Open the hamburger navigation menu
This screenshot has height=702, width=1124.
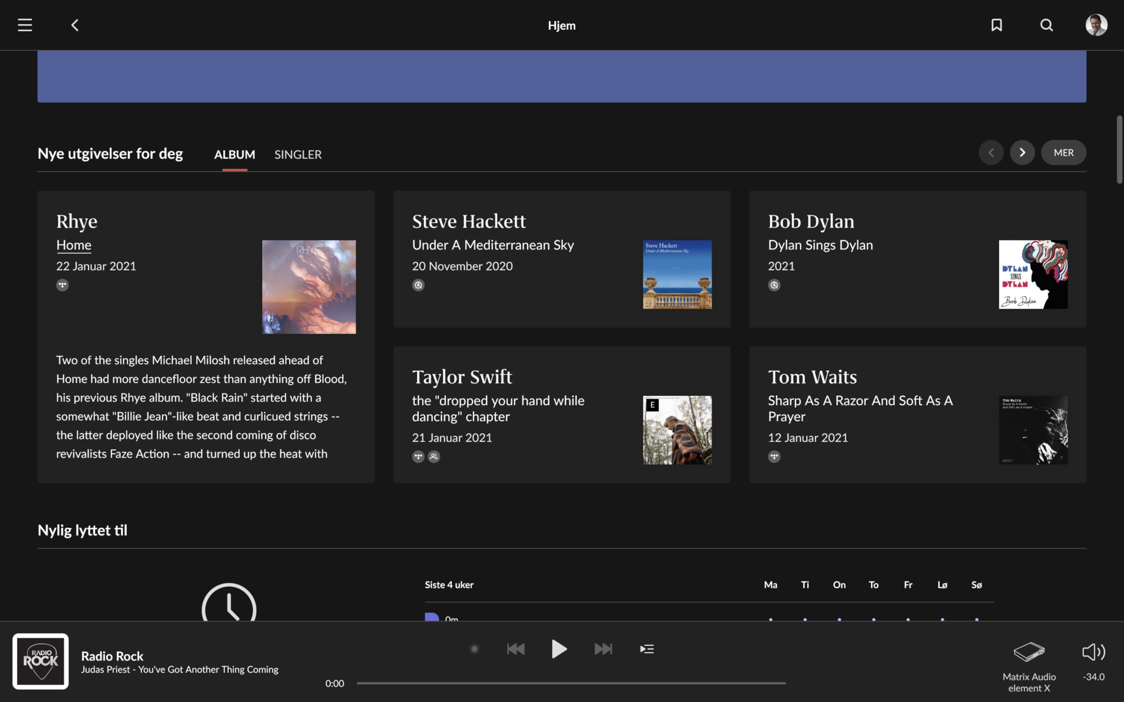click(25, 25)
